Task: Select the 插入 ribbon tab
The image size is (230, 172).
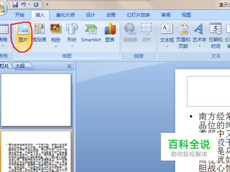Action: [40, 15]
